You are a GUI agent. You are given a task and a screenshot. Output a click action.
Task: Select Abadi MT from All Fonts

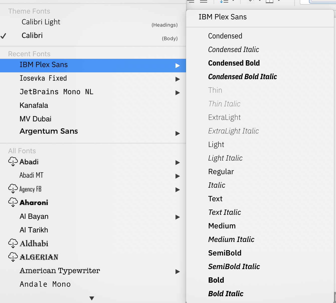click(32, 175)
